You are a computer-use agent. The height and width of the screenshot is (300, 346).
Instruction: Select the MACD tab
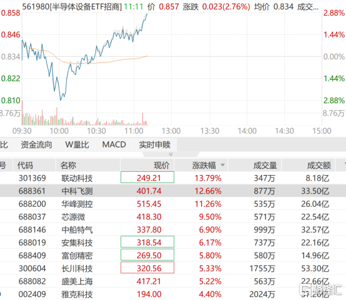click(114, 145)
